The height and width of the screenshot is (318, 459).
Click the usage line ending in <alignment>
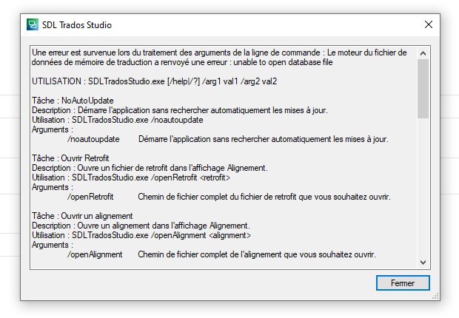pos(141,235)
